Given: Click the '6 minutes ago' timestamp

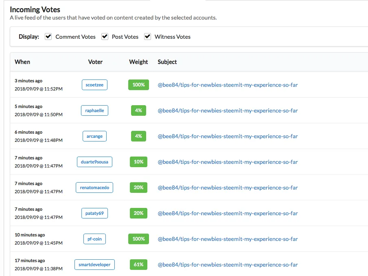Looking at the screenshot, I should point(28,132).
